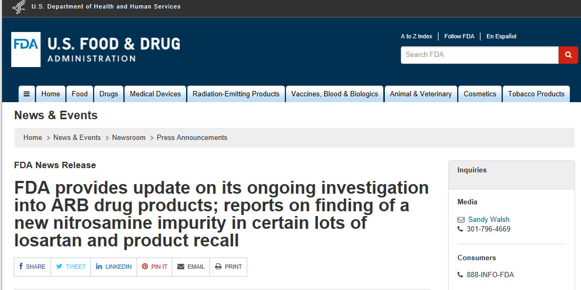Click the Sandy Walsh email link
The width and height of the screenshot is (581, 290).
coord(489,219)
